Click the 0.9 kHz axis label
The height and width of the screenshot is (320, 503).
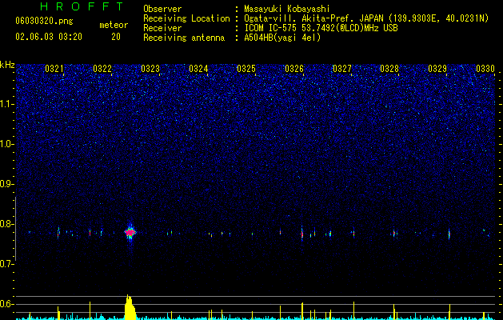6,184
